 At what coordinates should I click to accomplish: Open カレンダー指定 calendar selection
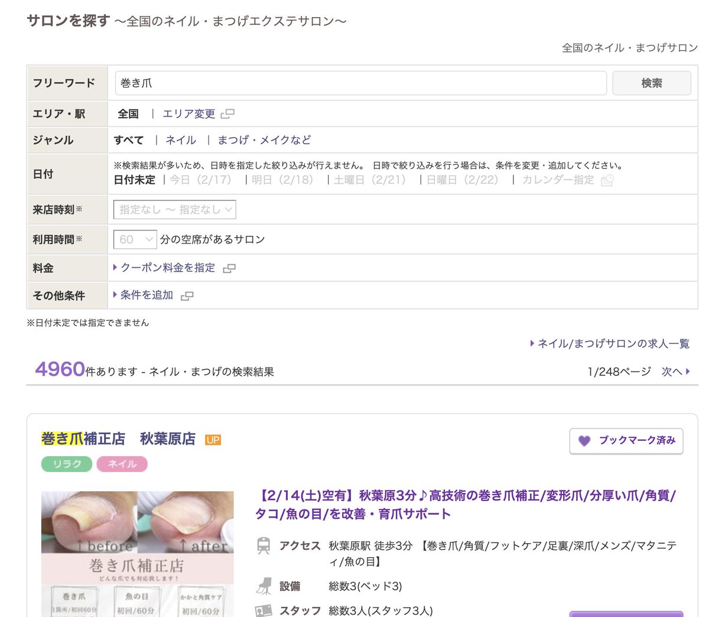tap(558, 180)
